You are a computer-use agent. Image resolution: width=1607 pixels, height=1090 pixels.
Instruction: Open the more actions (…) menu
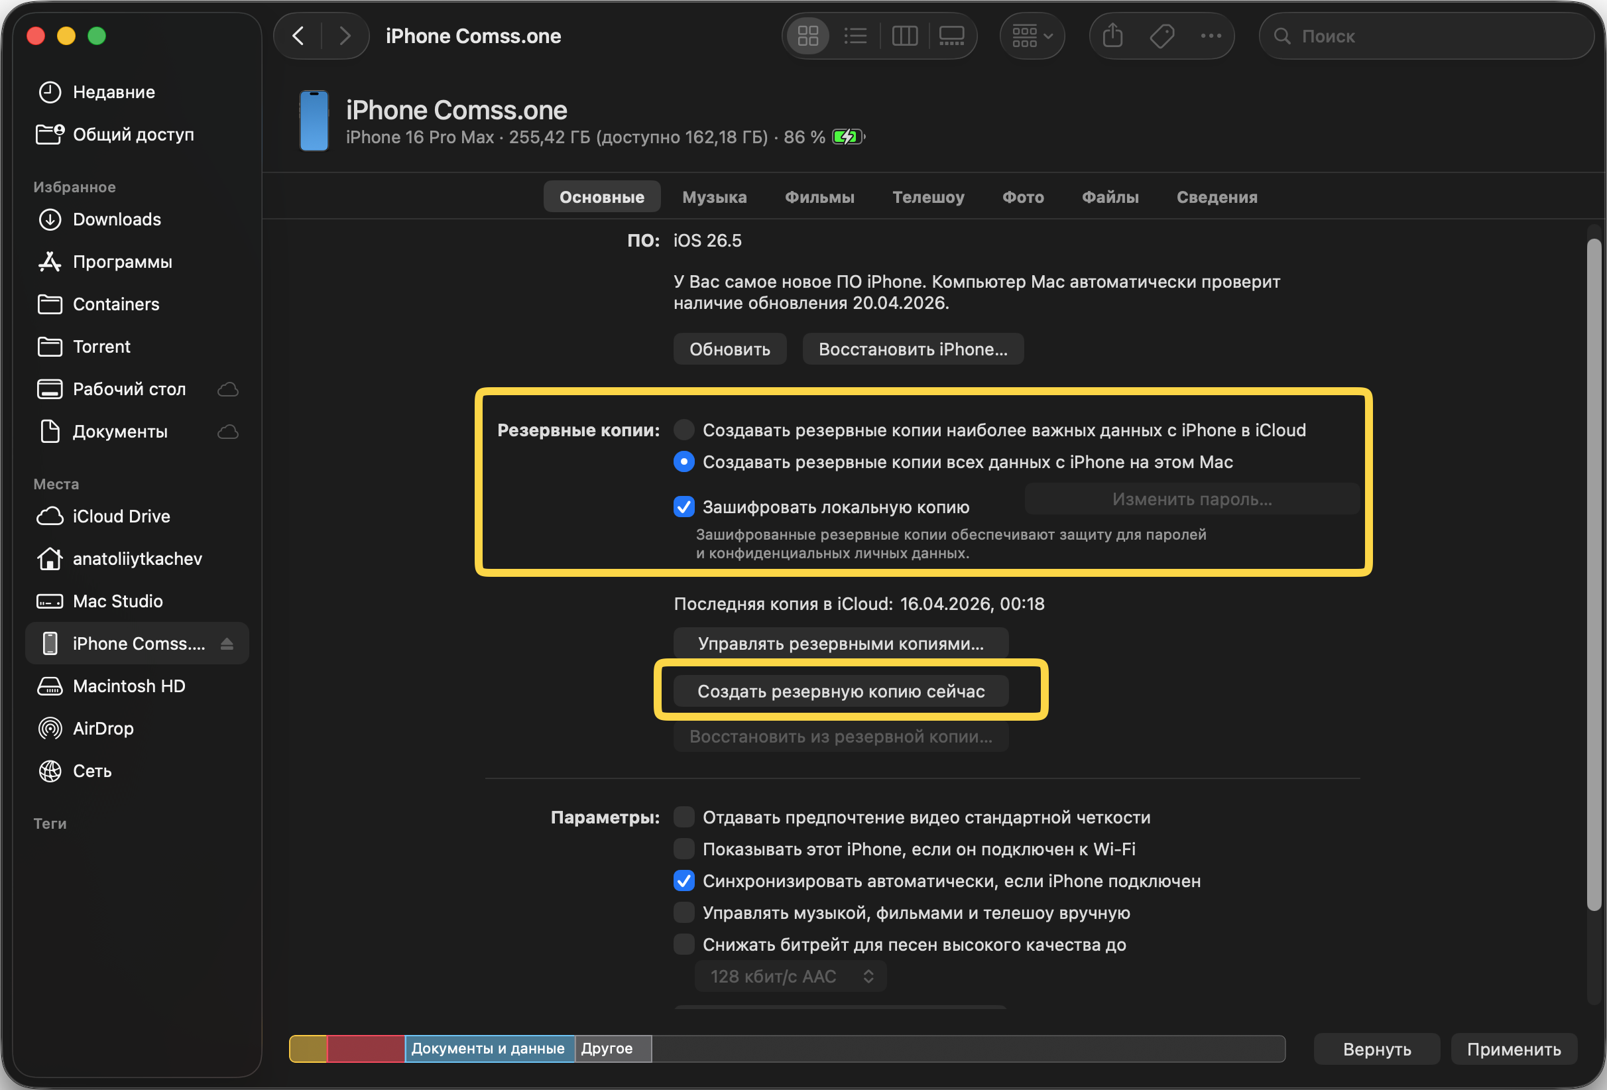1211,35
